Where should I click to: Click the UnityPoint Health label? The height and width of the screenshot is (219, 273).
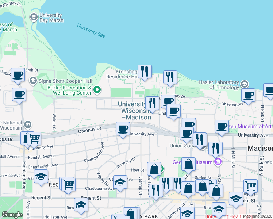224,216
